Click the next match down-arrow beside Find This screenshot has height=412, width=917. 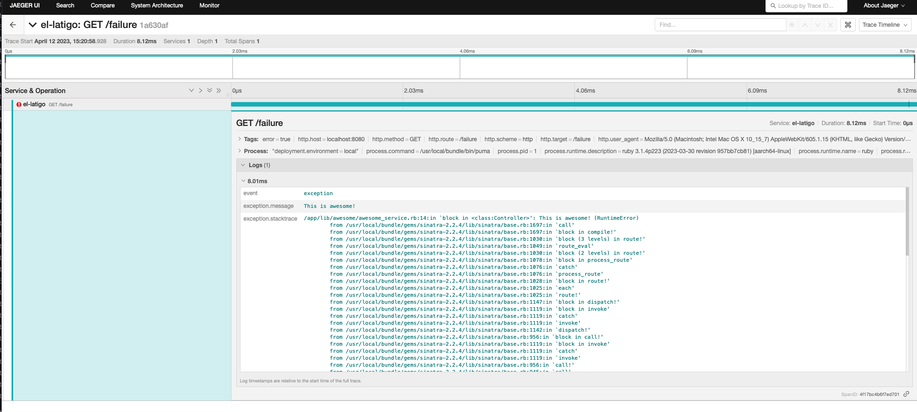[x=818, y=25]
